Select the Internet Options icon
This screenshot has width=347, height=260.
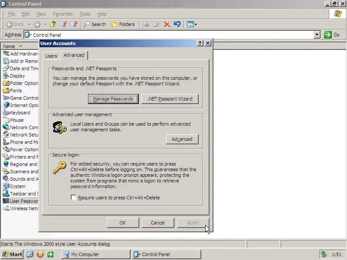[6, 105]
